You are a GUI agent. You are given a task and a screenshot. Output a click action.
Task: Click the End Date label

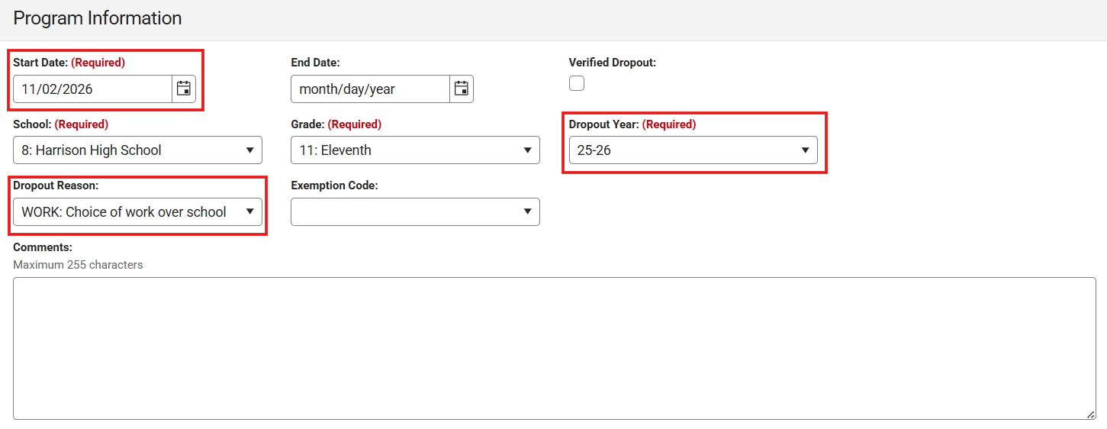pyautogui.click(x=315, y=63)
